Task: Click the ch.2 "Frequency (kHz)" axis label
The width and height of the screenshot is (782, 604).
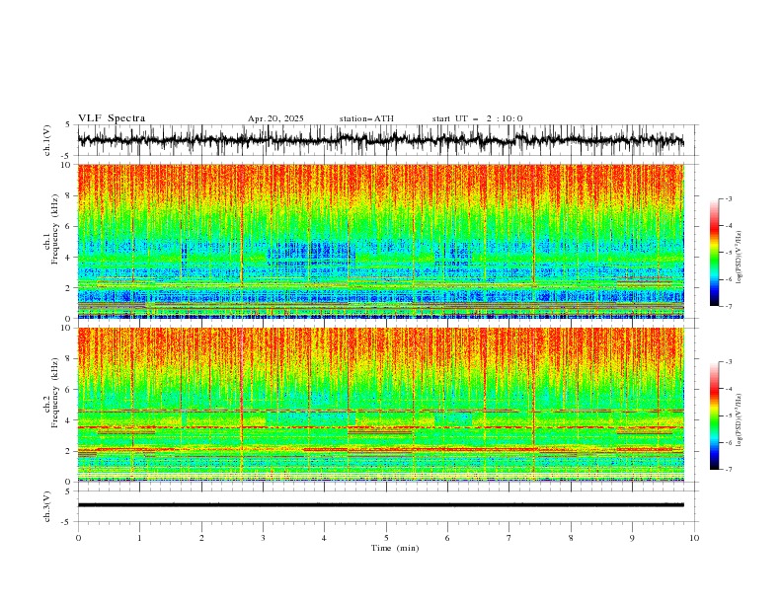Action: [55, 392]
